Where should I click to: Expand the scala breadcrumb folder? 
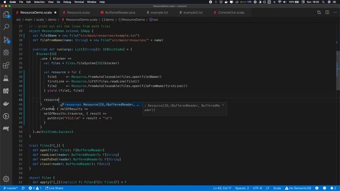pyautogui.click(x=40, y=20)
